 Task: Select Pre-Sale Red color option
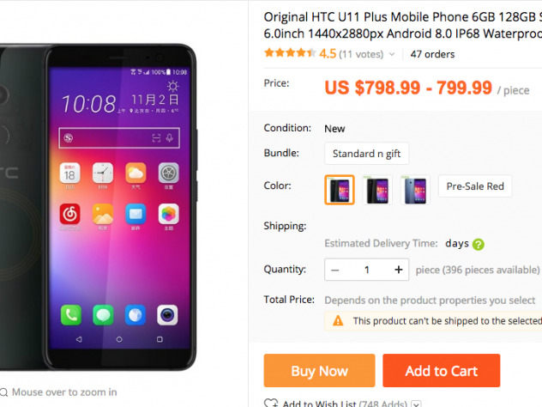point(475,186)
